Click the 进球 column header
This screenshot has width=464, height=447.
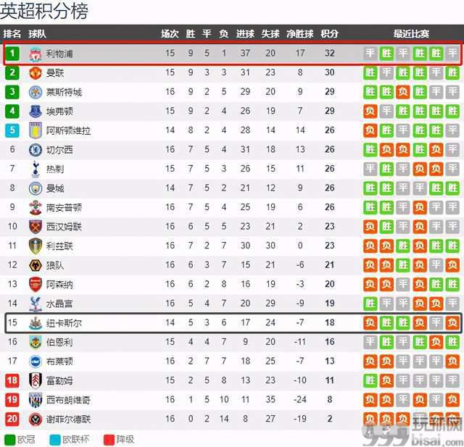pyautogui.click(x=245, y=34)
